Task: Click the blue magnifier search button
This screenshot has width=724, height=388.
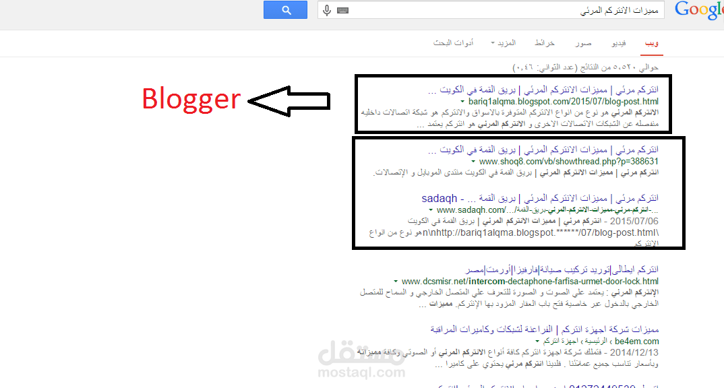Action: coord(285,9)
